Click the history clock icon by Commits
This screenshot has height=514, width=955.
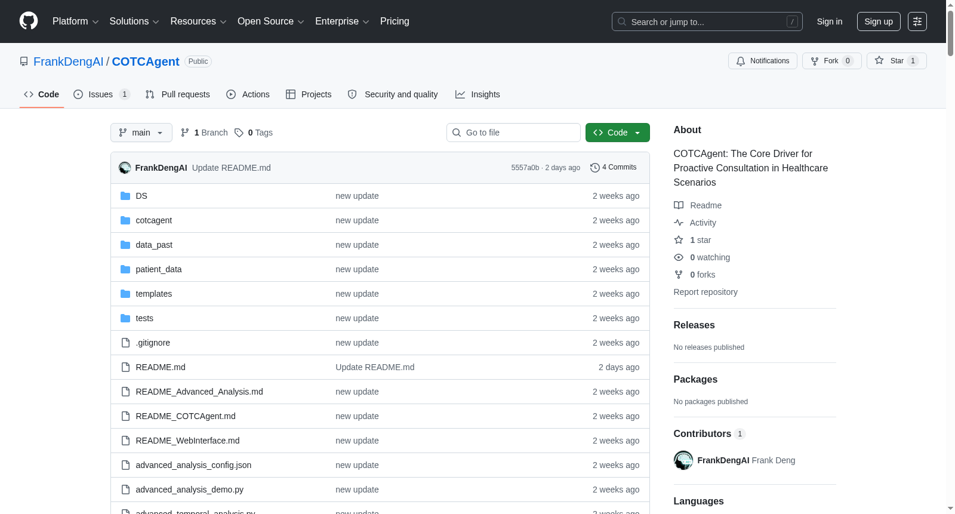(x=594, y=168)
